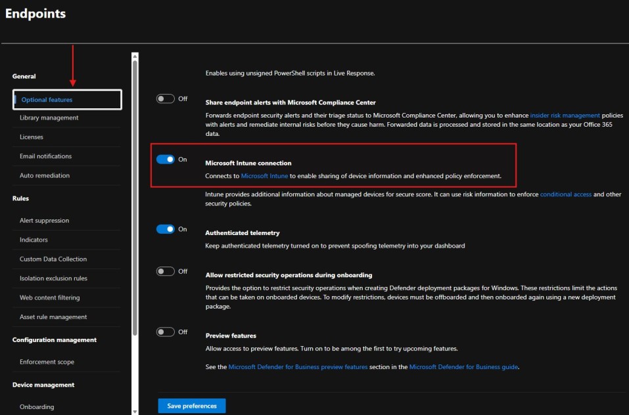Enable Allow restricted security operations during onboarding
Screen dimensions: 629x415
point(165,271)
